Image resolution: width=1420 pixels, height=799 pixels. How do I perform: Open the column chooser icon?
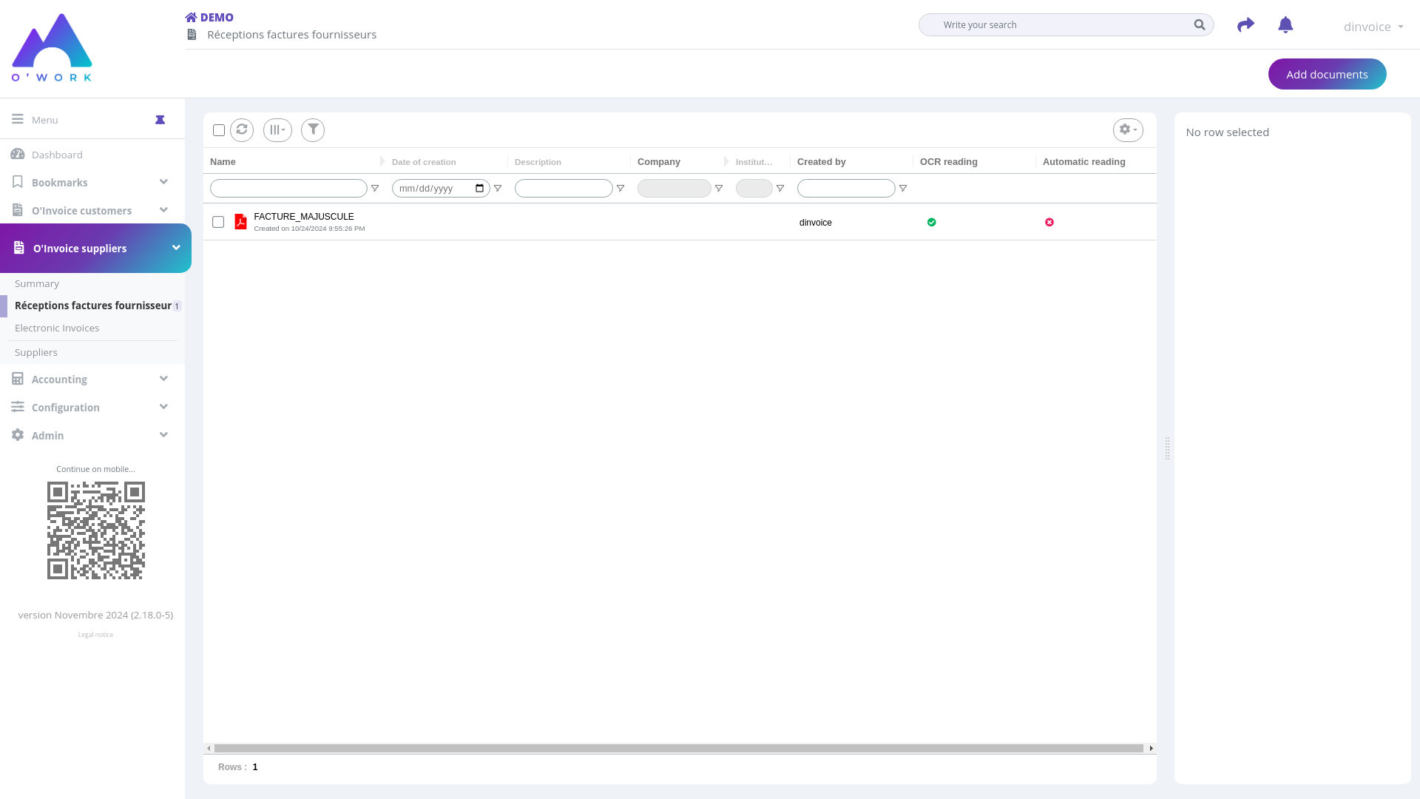[277, 129]
